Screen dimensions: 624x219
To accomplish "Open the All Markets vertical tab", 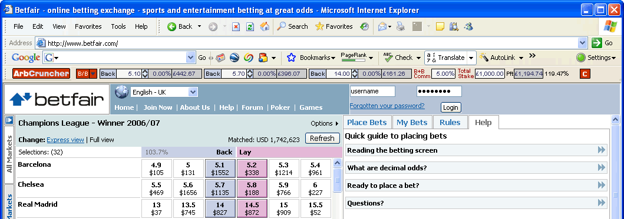I will (x=10, y=154).
